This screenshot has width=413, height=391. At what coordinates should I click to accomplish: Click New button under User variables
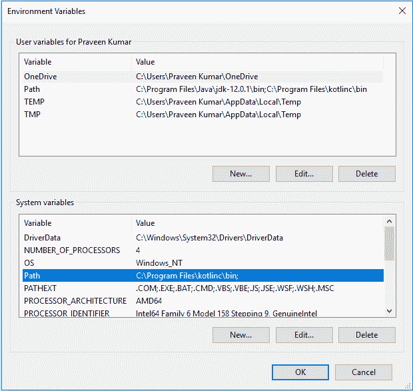click(x=240, y=174)
